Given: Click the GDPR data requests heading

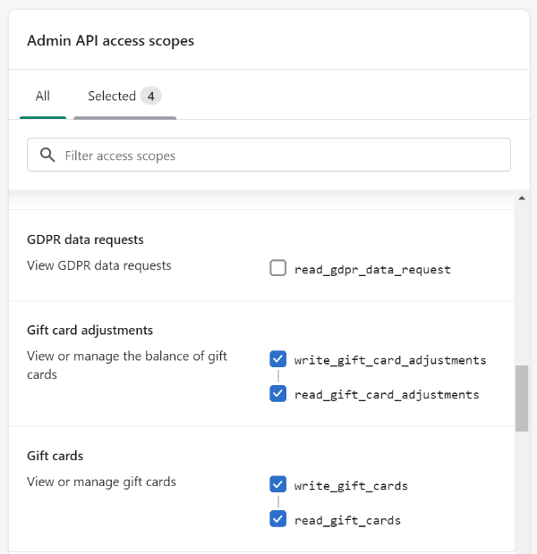Looking at the screenshot, I should point(85,239).
